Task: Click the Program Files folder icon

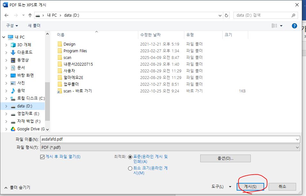Action: pyautogui.click(x=60, y=51)
